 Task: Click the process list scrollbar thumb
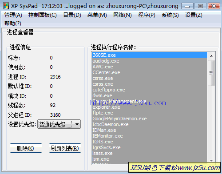[211, 73]
